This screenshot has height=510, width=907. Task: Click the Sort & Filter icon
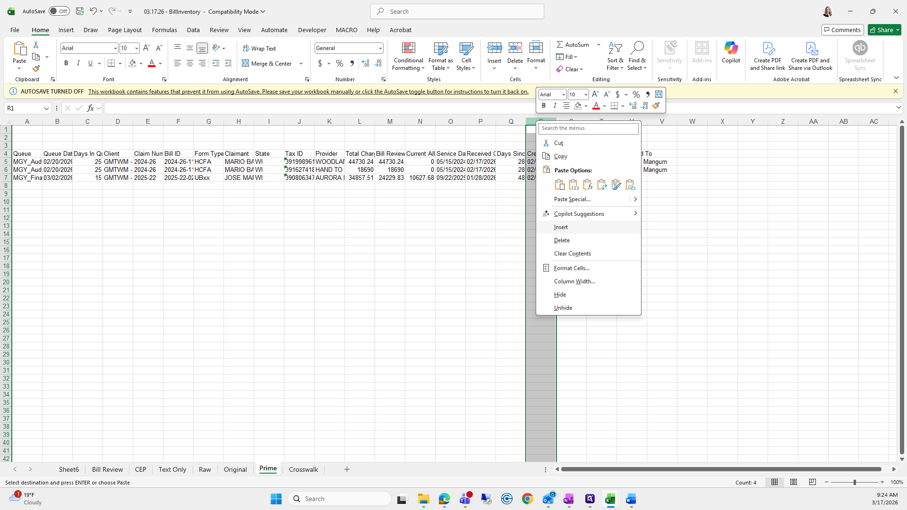pos(615,48)
